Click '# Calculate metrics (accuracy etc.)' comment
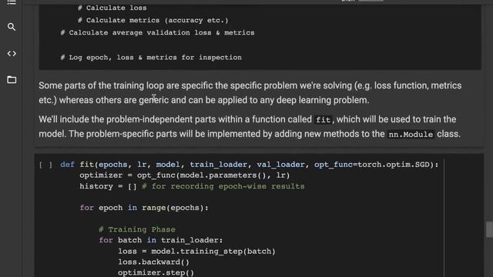Viewport: 493px width, 277px height. (153, 21)
